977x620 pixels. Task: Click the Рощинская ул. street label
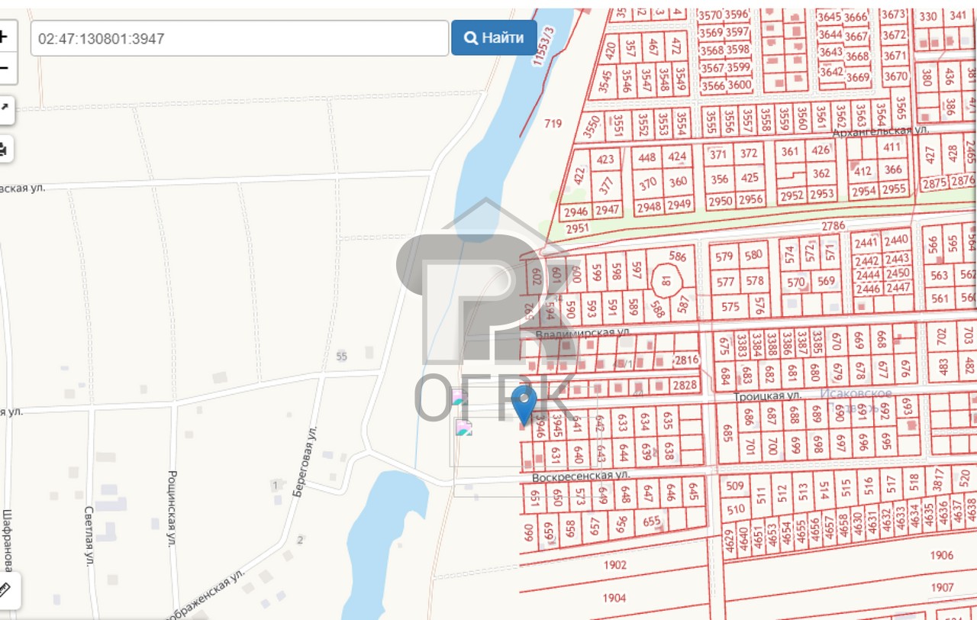pos(172,508)
